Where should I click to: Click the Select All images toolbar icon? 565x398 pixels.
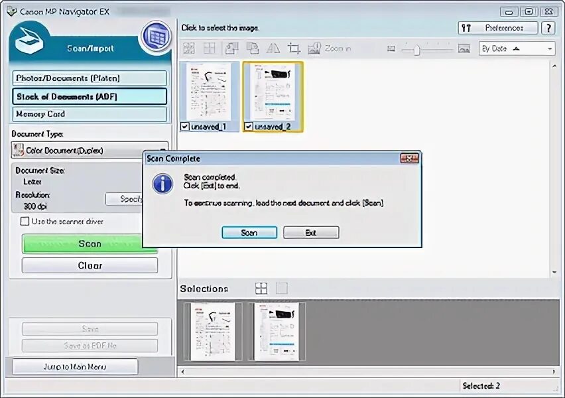pos(189,48)
